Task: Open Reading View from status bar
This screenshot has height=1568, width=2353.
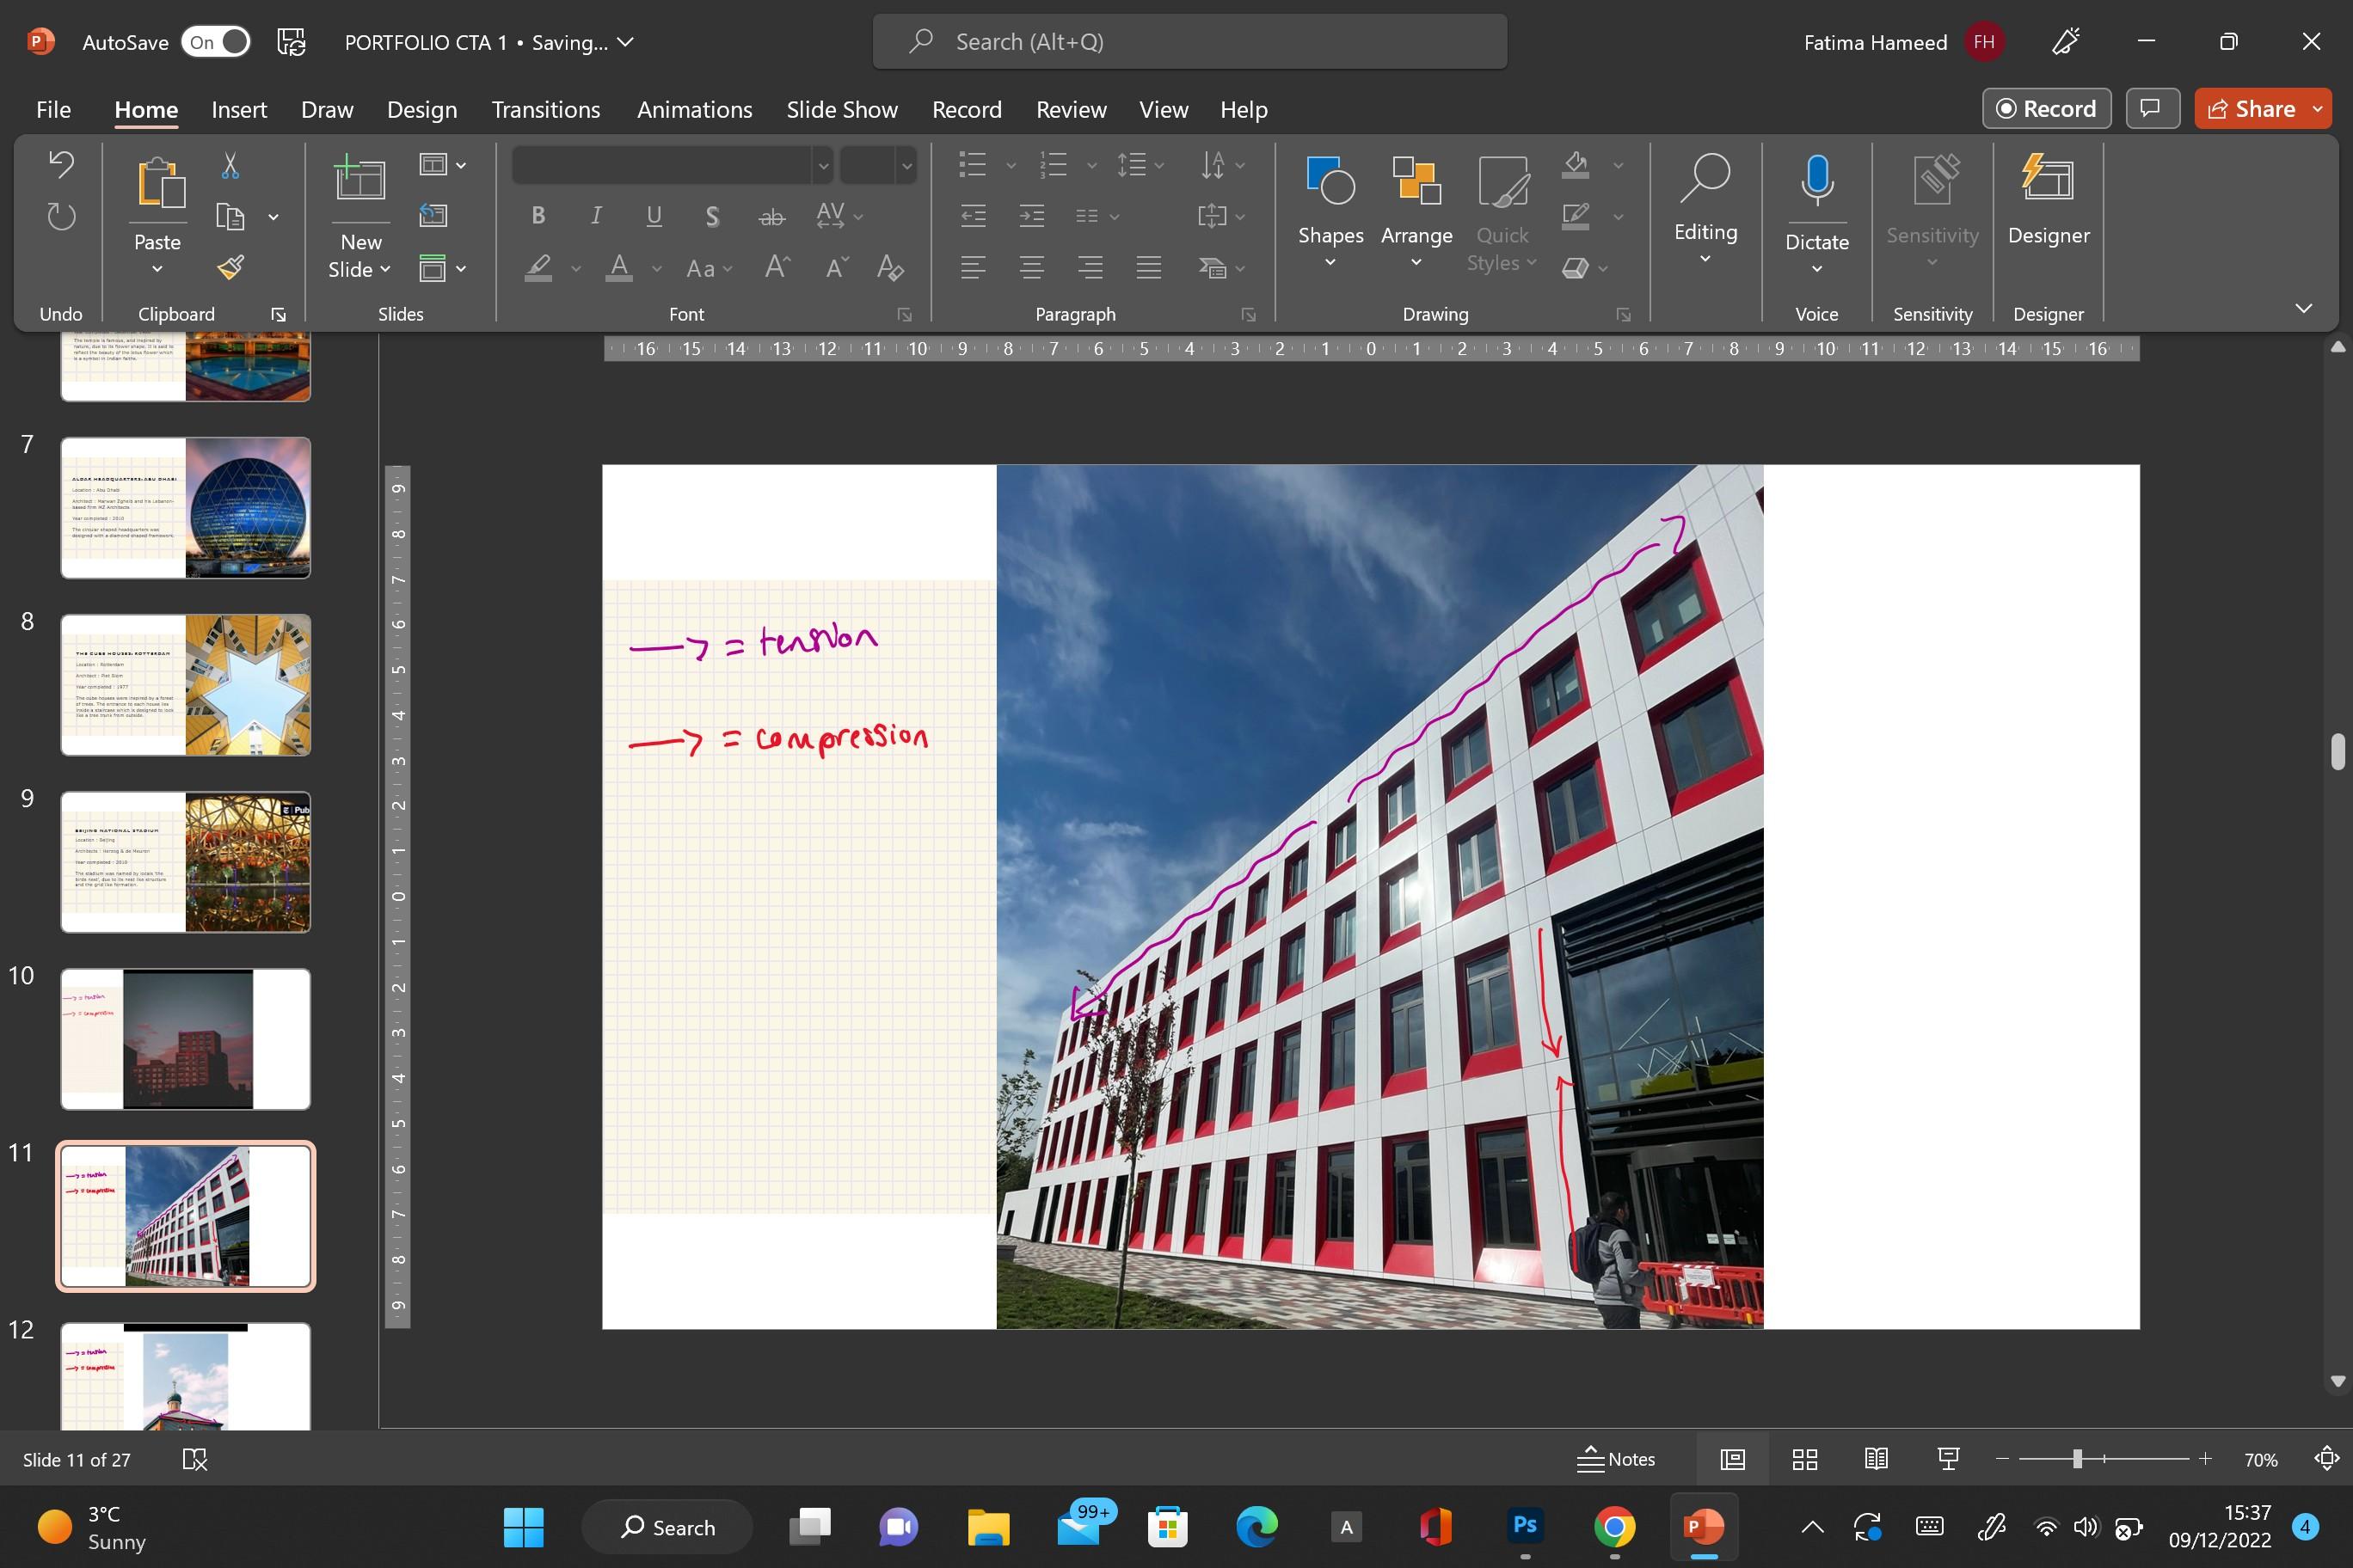Action: pyautogui.click(x=1876, y=1459)
